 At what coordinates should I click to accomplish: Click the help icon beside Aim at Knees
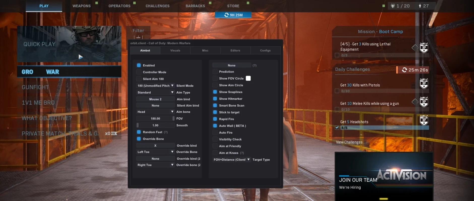pyautogui.click(x=242, y=153)
